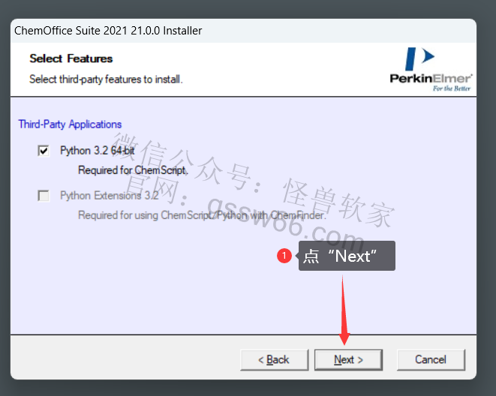Image resolution: width=496 pixels, height=396 pixels.
Task: Click the PerkinElmer logo
Action: [431, 70]
